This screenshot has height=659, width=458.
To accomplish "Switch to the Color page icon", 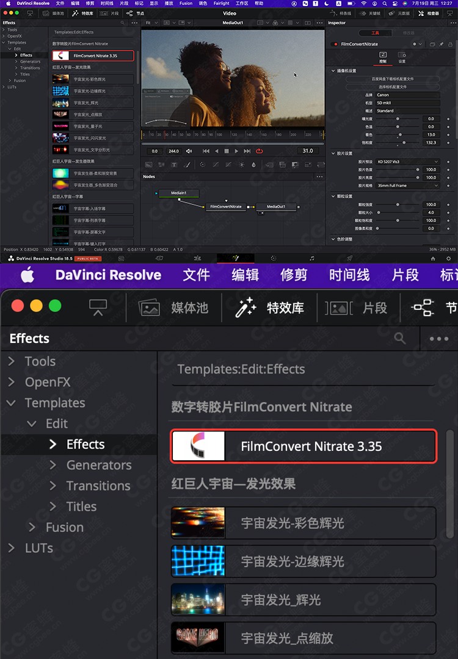I will pos(274,259).
